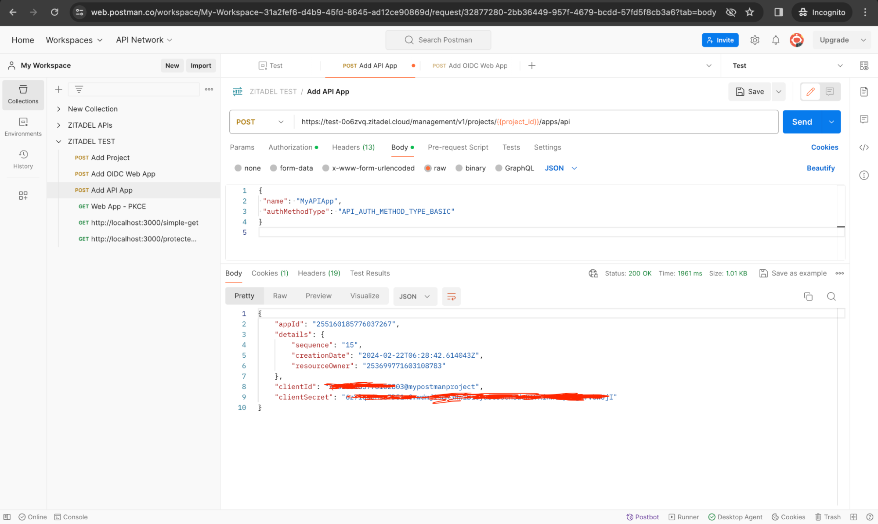Open the Send button dropdown arrow
Screen dimensions: 878x524
point(831,122)
